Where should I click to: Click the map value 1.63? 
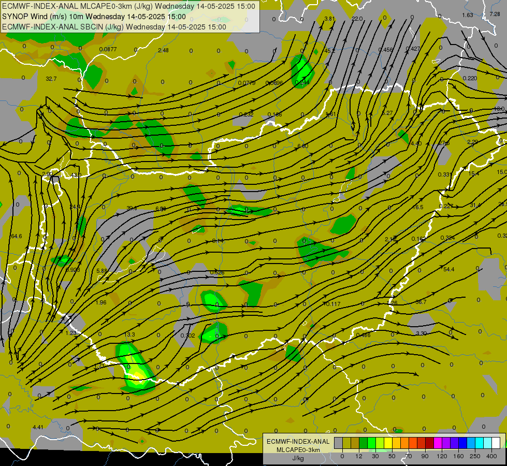pos(468,15)
